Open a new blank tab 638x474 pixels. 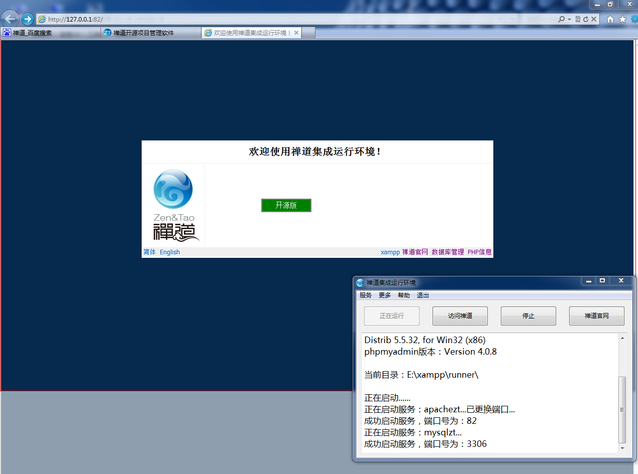coord(308,33)
